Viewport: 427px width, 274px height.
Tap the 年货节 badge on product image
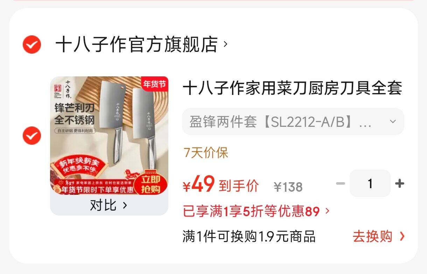155,84
